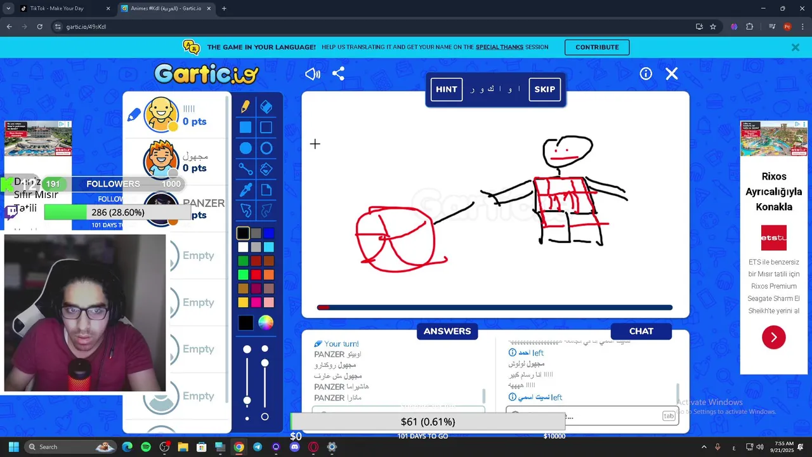
Task: Select the eyedropper color picker tool
Action: click(246, 189)
